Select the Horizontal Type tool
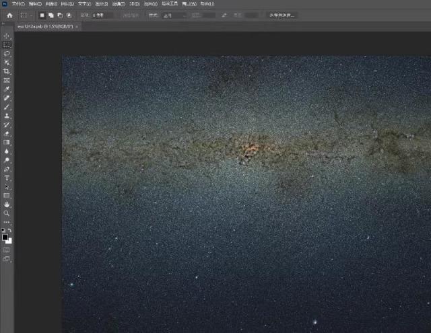Screen dimensions: 431x333 (7, 178)
